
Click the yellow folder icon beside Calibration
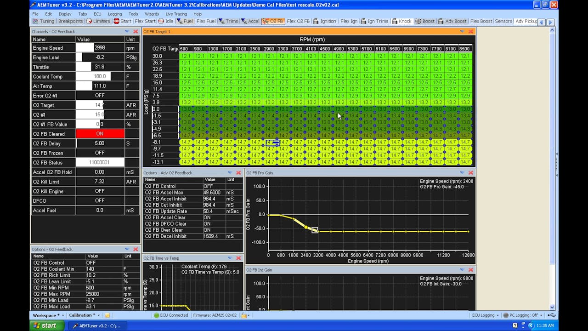107,315
